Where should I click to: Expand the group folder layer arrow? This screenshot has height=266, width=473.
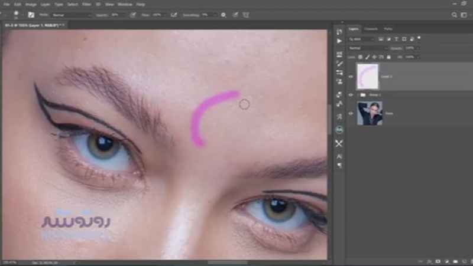click(x=358, y=95)
